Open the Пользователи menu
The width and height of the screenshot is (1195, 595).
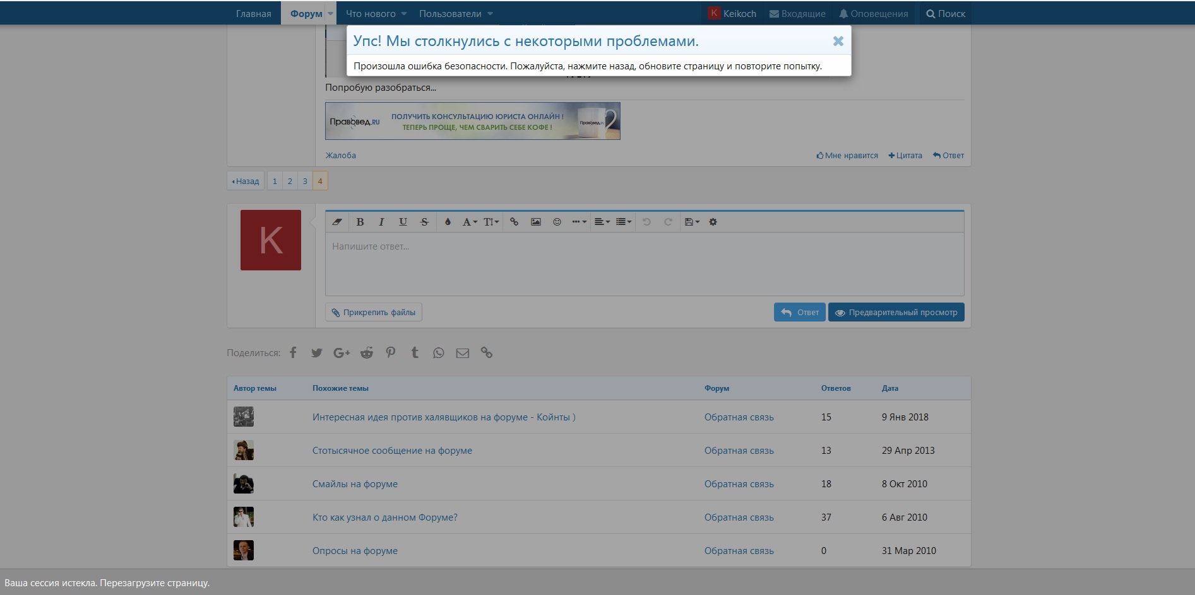tap(455, 14)
